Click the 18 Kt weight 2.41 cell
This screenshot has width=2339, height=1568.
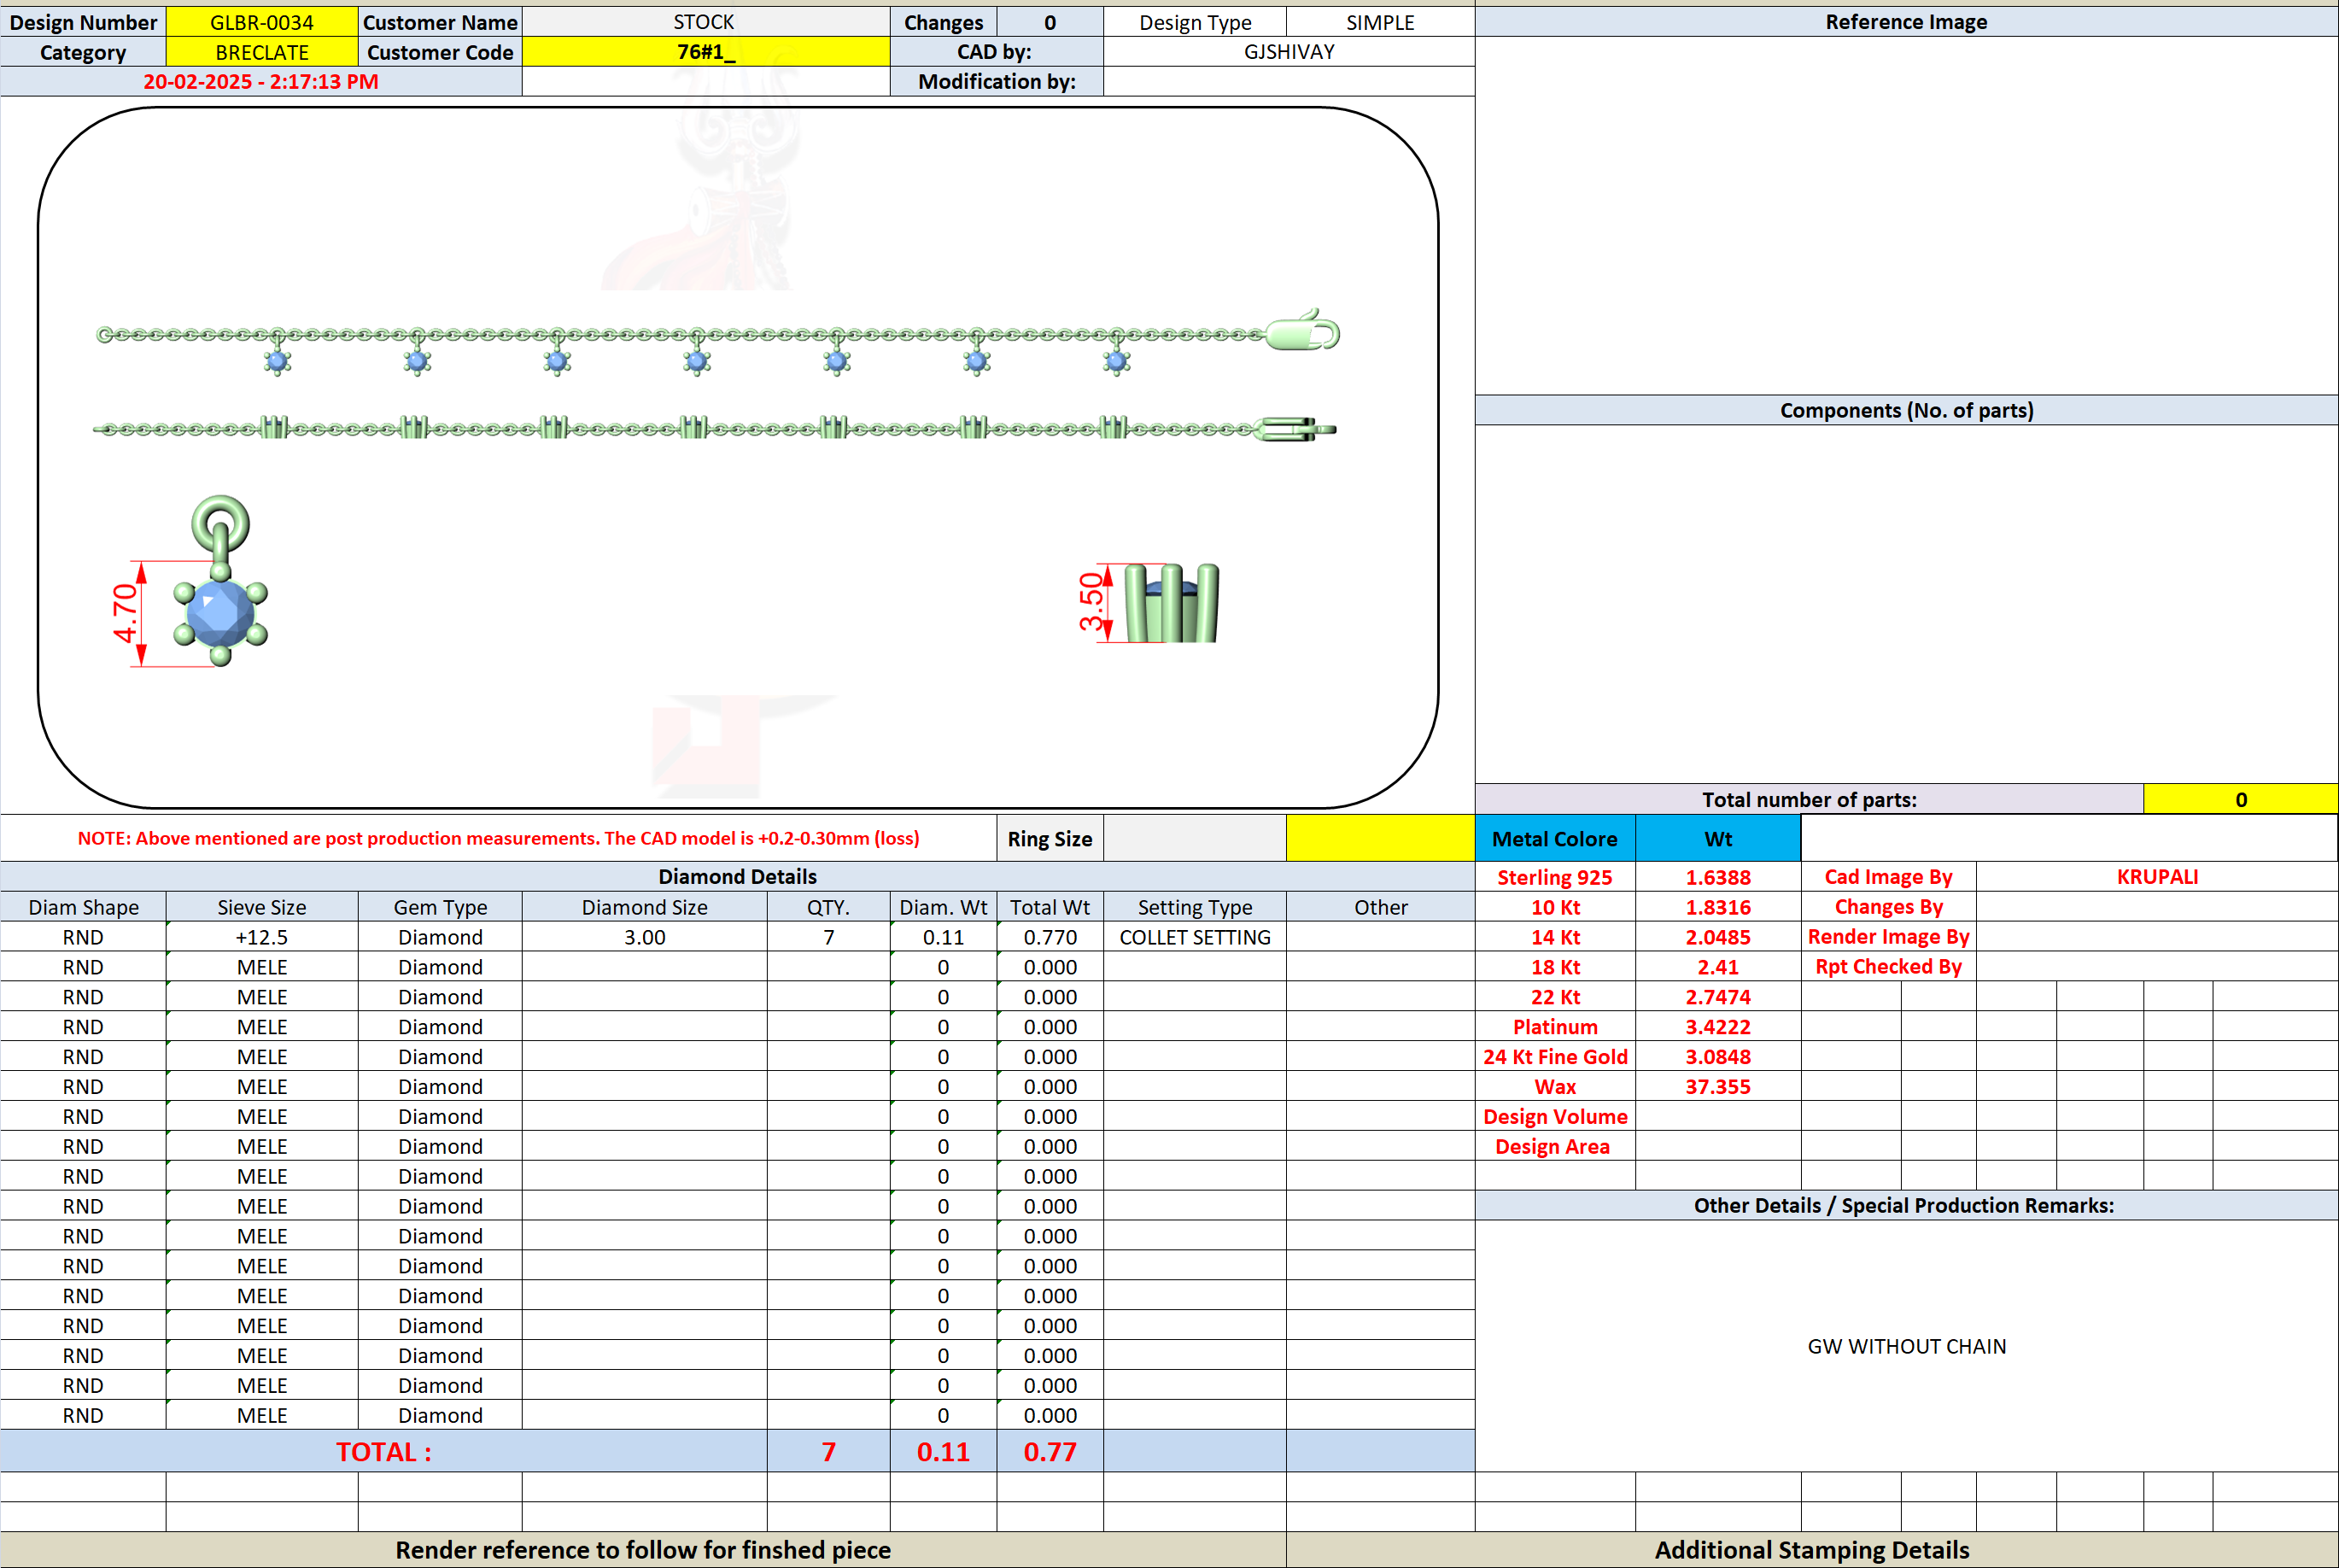[1718, 967]
